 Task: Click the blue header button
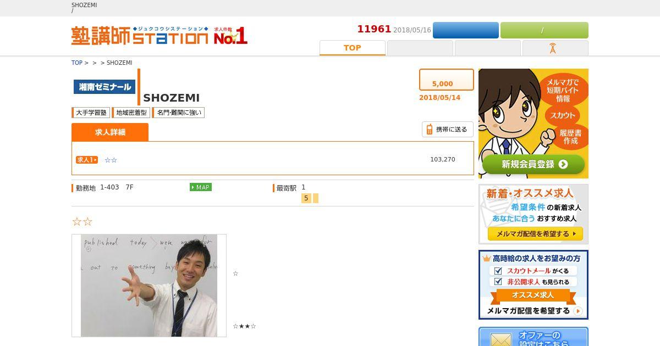pos(466,30)
